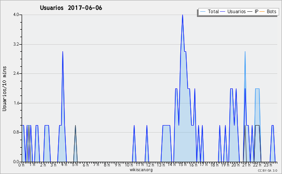Click the 3.0 peak tip near 4 h
Screen dimensions: 282x174
(x=63, y=52)
